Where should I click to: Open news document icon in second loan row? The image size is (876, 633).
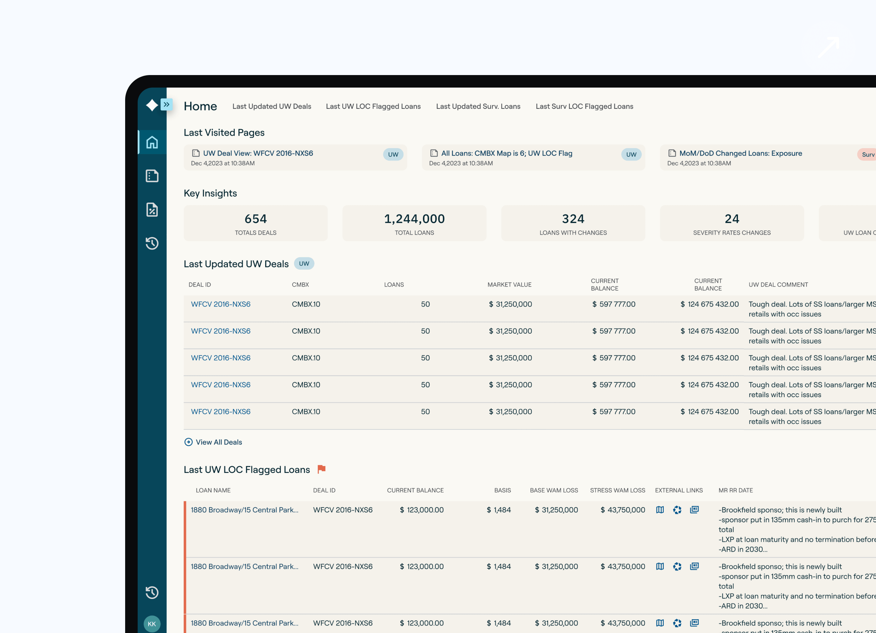tap(694, 566)
